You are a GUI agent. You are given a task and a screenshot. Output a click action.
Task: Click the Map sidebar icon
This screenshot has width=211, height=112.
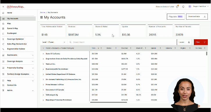coord(3,24)
